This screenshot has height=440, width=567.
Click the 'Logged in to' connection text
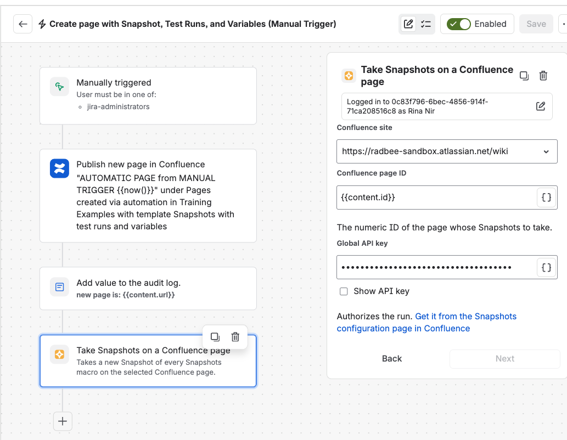[x=417, y=106]
